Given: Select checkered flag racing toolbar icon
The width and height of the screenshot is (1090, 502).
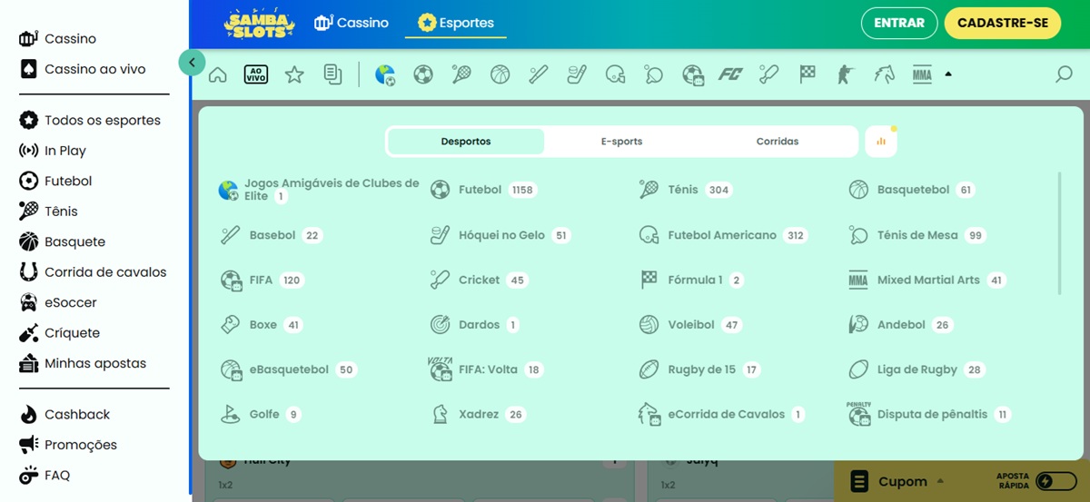Looking at the screenshot, I should click(808, 74).
